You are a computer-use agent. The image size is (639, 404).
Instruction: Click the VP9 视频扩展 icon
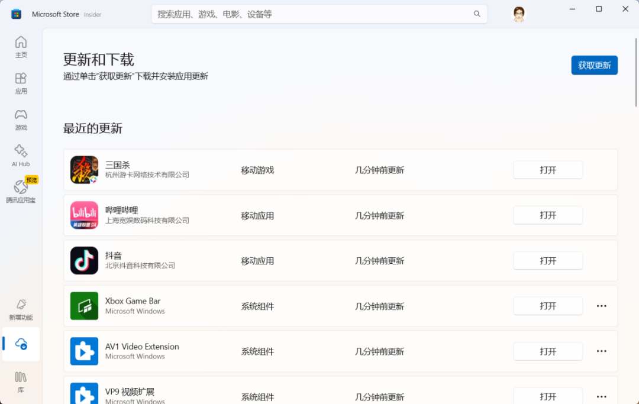click(x=85, y=393)
